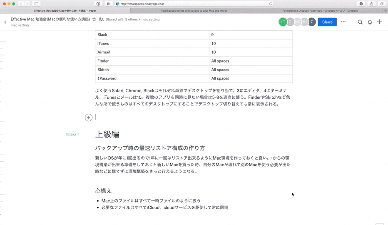Click G collaborator avatar
Screen dimensions: 388x225
pos(290,22)
